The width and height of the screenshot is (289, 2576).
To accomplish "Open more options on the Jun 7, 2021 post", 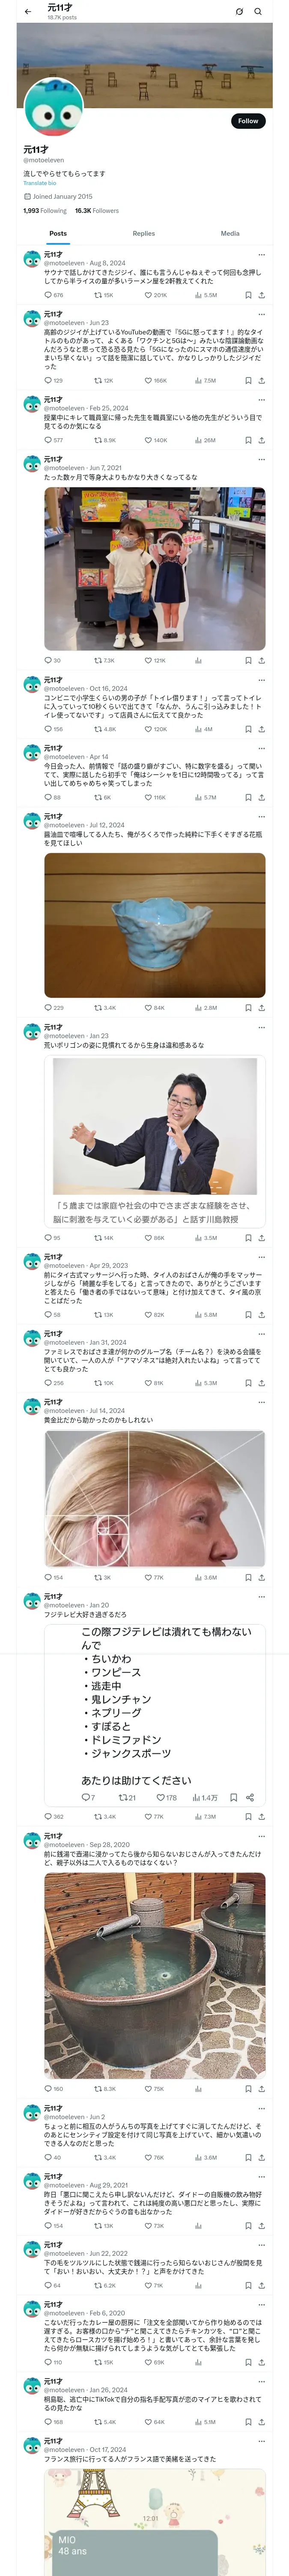I will coord(262,459).
